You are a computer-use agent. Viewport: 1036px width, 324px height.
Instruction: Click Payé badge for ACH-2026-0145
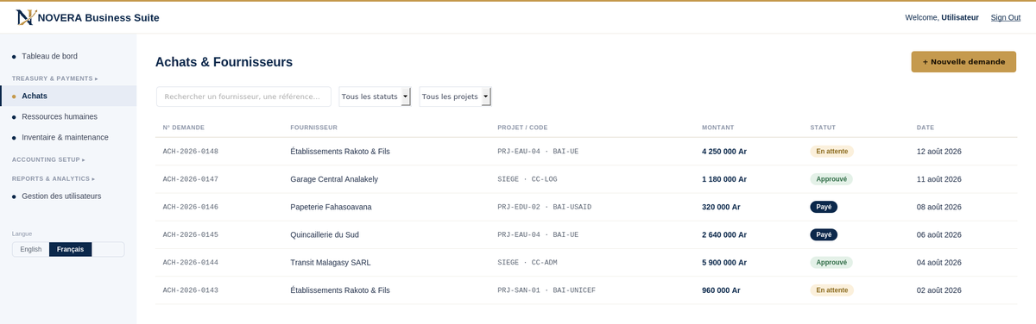pyautogui.click(x=824, y=234)
